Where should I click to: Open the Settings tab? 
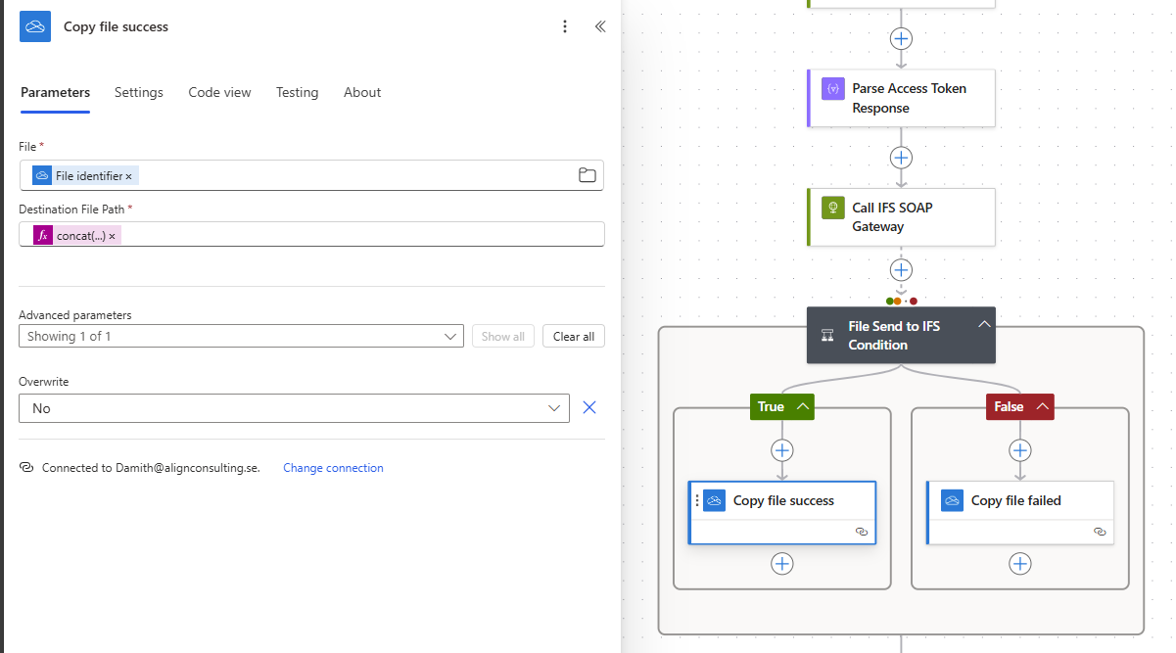point(139,92)
